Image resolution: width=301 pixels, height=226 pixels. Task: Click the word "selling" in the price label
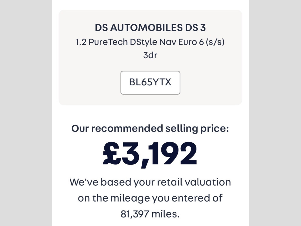point(179,129)
